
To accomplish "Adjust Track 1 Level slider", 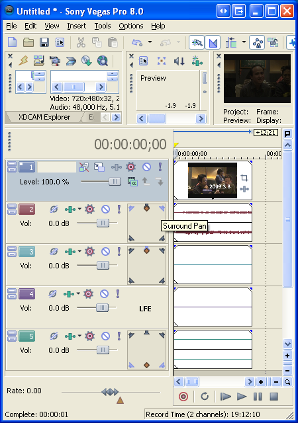I will [115, 182].
